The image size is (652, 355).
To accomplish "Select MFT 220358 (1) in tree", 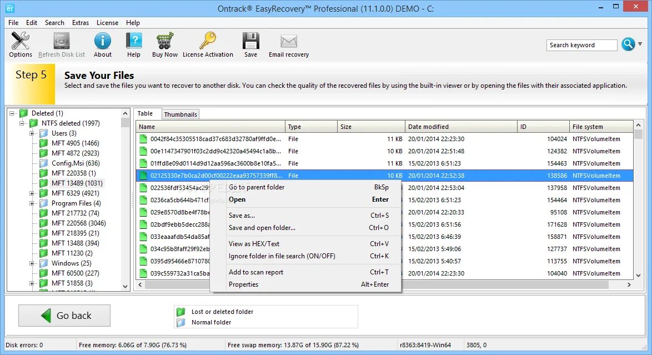I will click(x=74, y=173).
